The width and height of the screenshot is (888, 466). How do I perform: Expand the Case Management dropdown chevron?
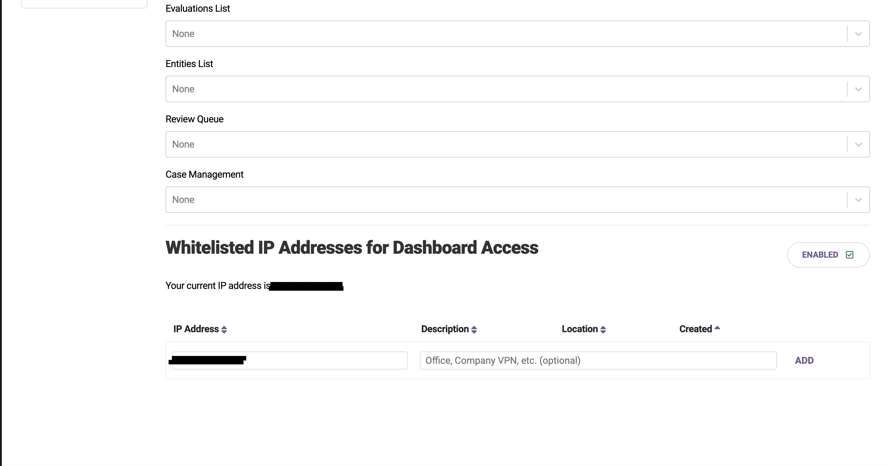[859, 200]
